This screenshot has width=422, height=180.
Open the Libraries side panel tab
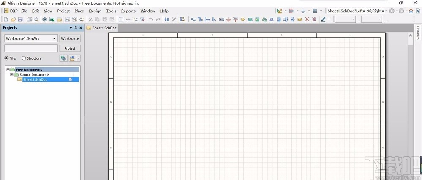click(x=418, y=32)
